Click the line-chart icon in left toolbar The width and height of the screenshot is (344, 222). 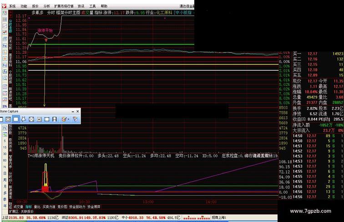click(5, 26)
